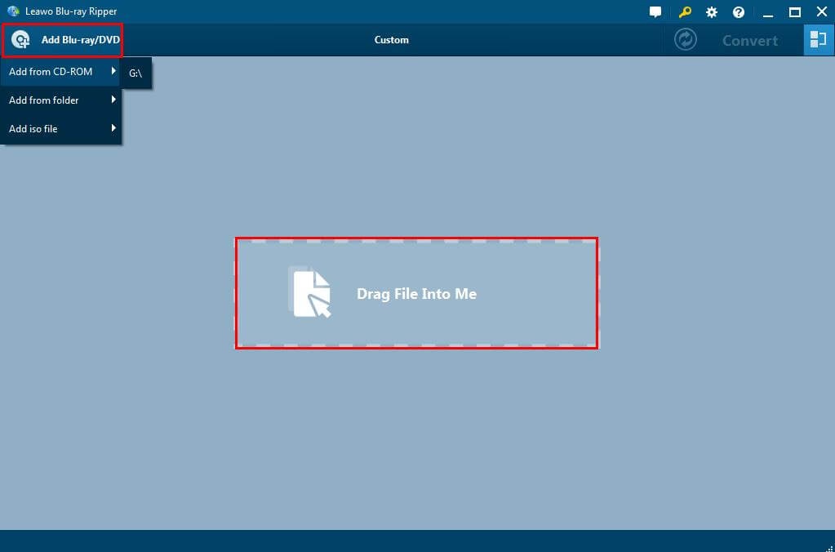Expand the Add from CD-ROM submenu arrow
835x552 pixels.
click(113, 71)
